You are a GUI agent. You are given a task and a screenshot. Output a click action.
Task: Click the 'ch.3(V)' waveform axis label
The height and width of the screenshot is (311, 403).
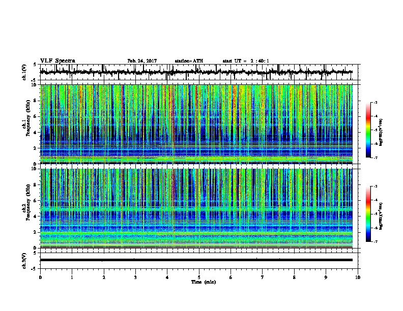click(24, 261)
